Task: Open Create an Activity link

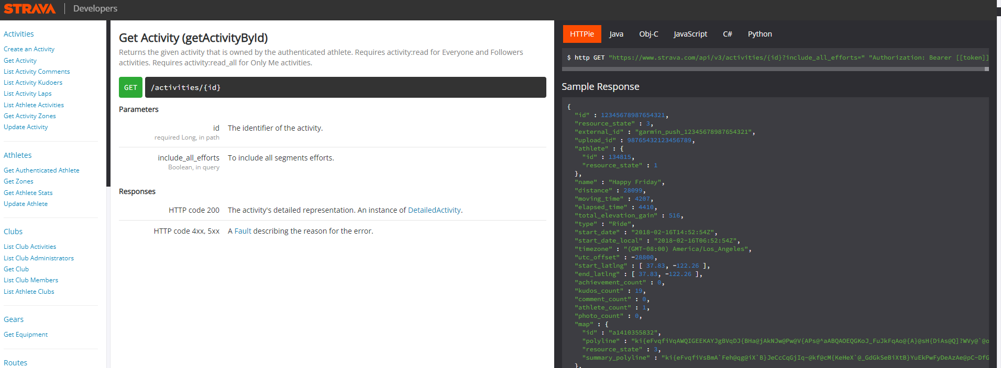Action: click(29, 49)
